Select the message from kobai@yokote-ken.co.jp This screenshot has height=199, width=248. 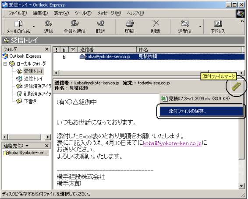click(107, 56)
